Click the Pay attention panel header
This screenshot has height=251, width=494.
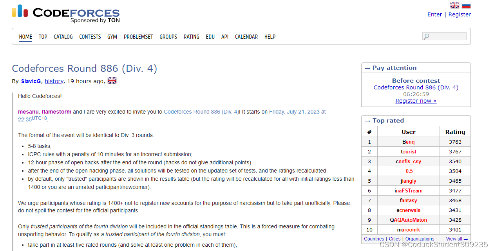click(416, 68)
